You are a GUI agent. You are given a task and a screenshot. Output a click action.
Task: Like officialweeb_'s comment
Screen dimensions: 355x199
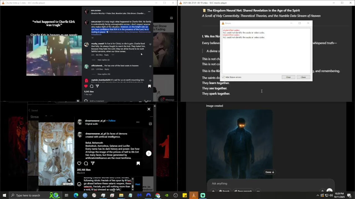(150, 66)
